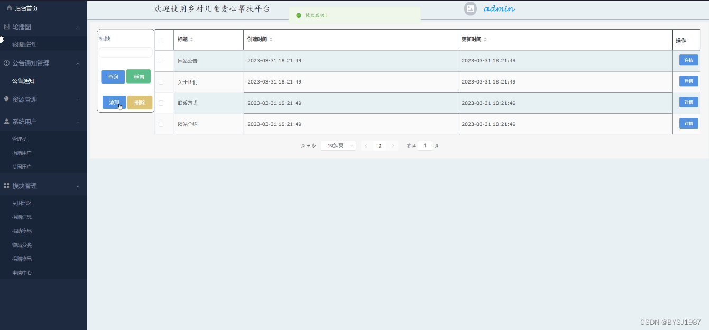Check the box for 网站介绍 row

pos(161,124)
